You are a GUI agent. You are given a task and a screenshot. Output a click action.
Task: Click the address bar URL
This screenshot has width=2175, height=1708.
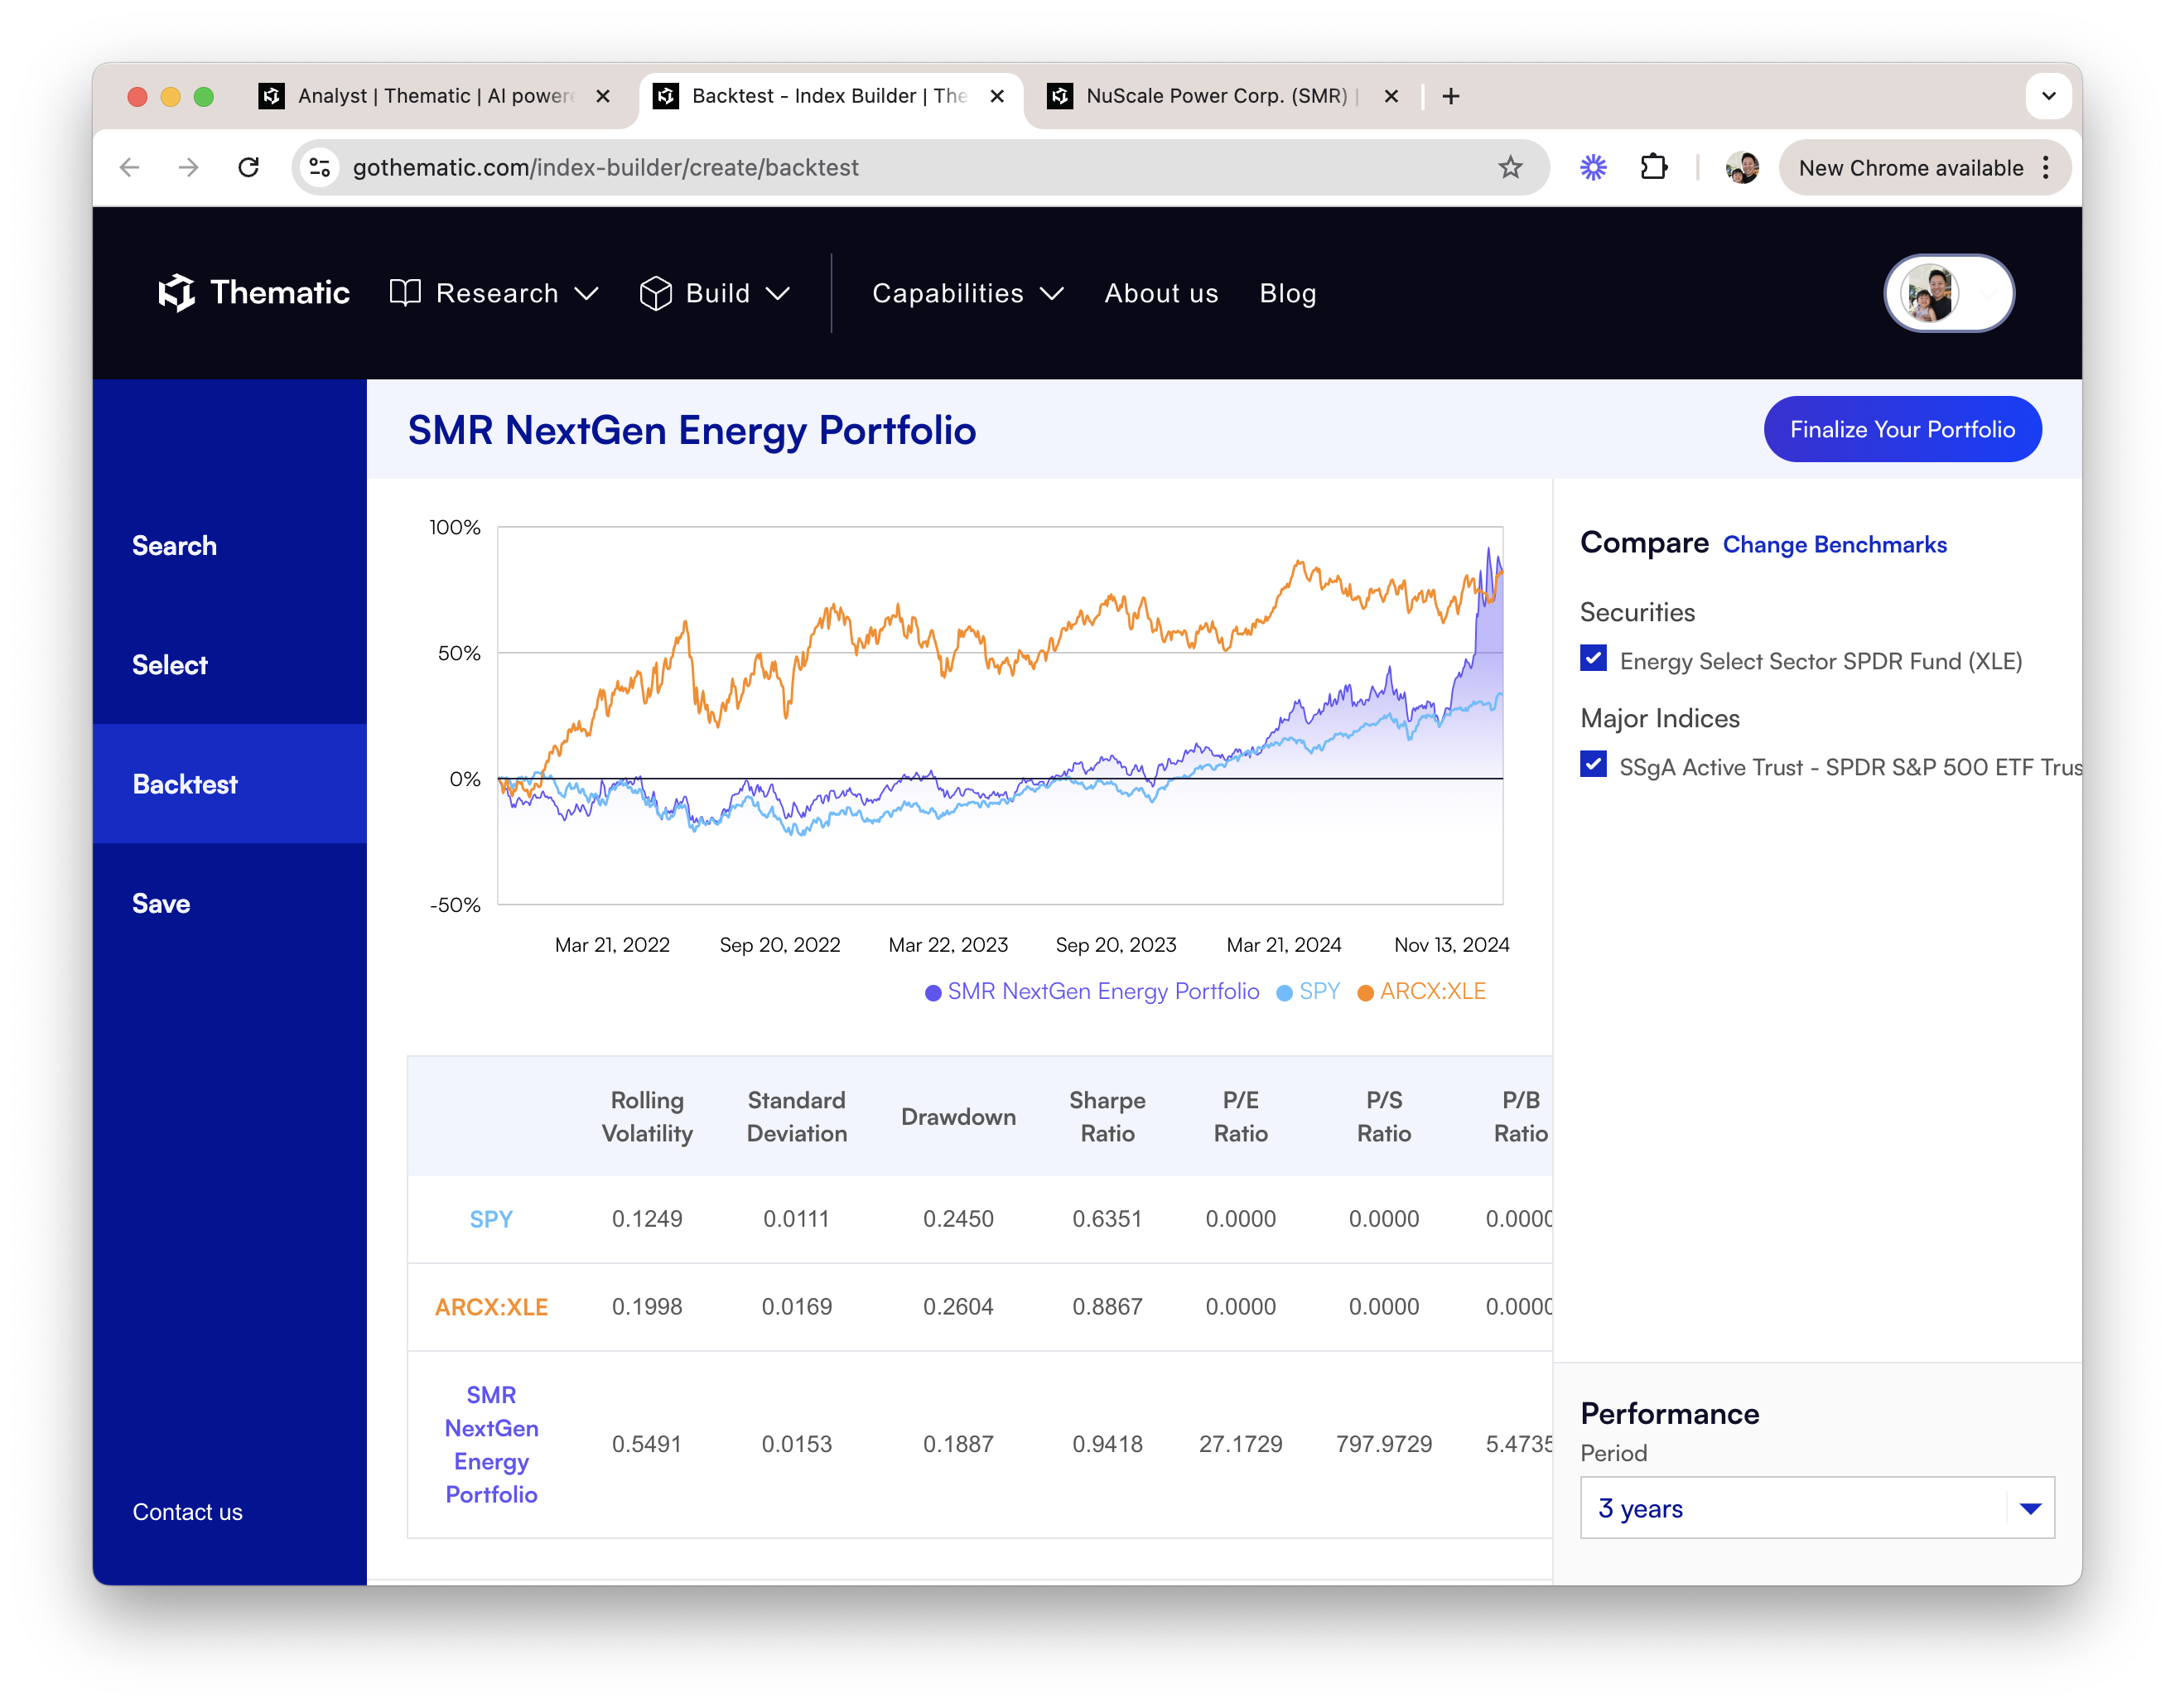point(605,167)
